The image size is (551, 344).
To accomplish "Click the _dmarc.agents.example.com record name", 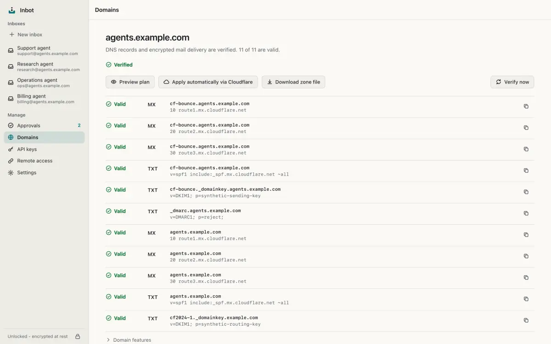I will coord(205,211).
